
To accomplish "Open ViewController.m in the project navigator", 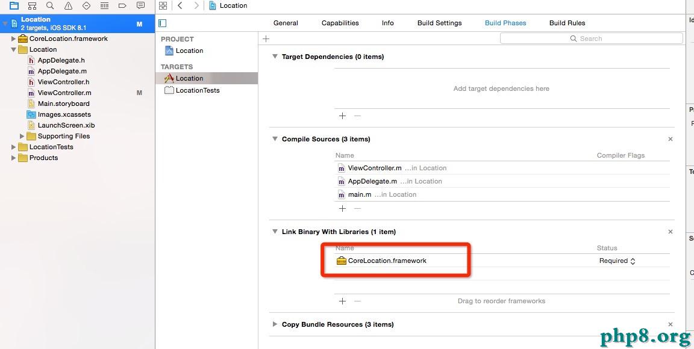I will pos(64,93).
